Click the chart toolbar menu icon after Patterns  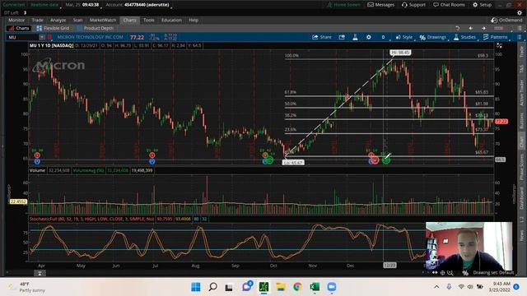tap(520, 37)
